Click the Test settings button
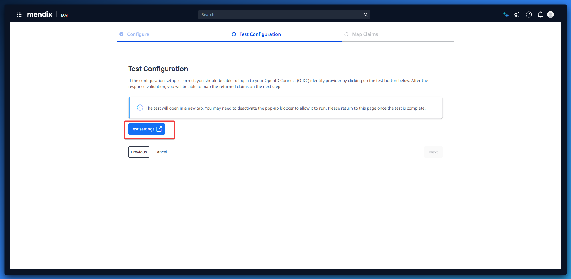The height and width of the screenshot is (279, 571). point(146,129)
